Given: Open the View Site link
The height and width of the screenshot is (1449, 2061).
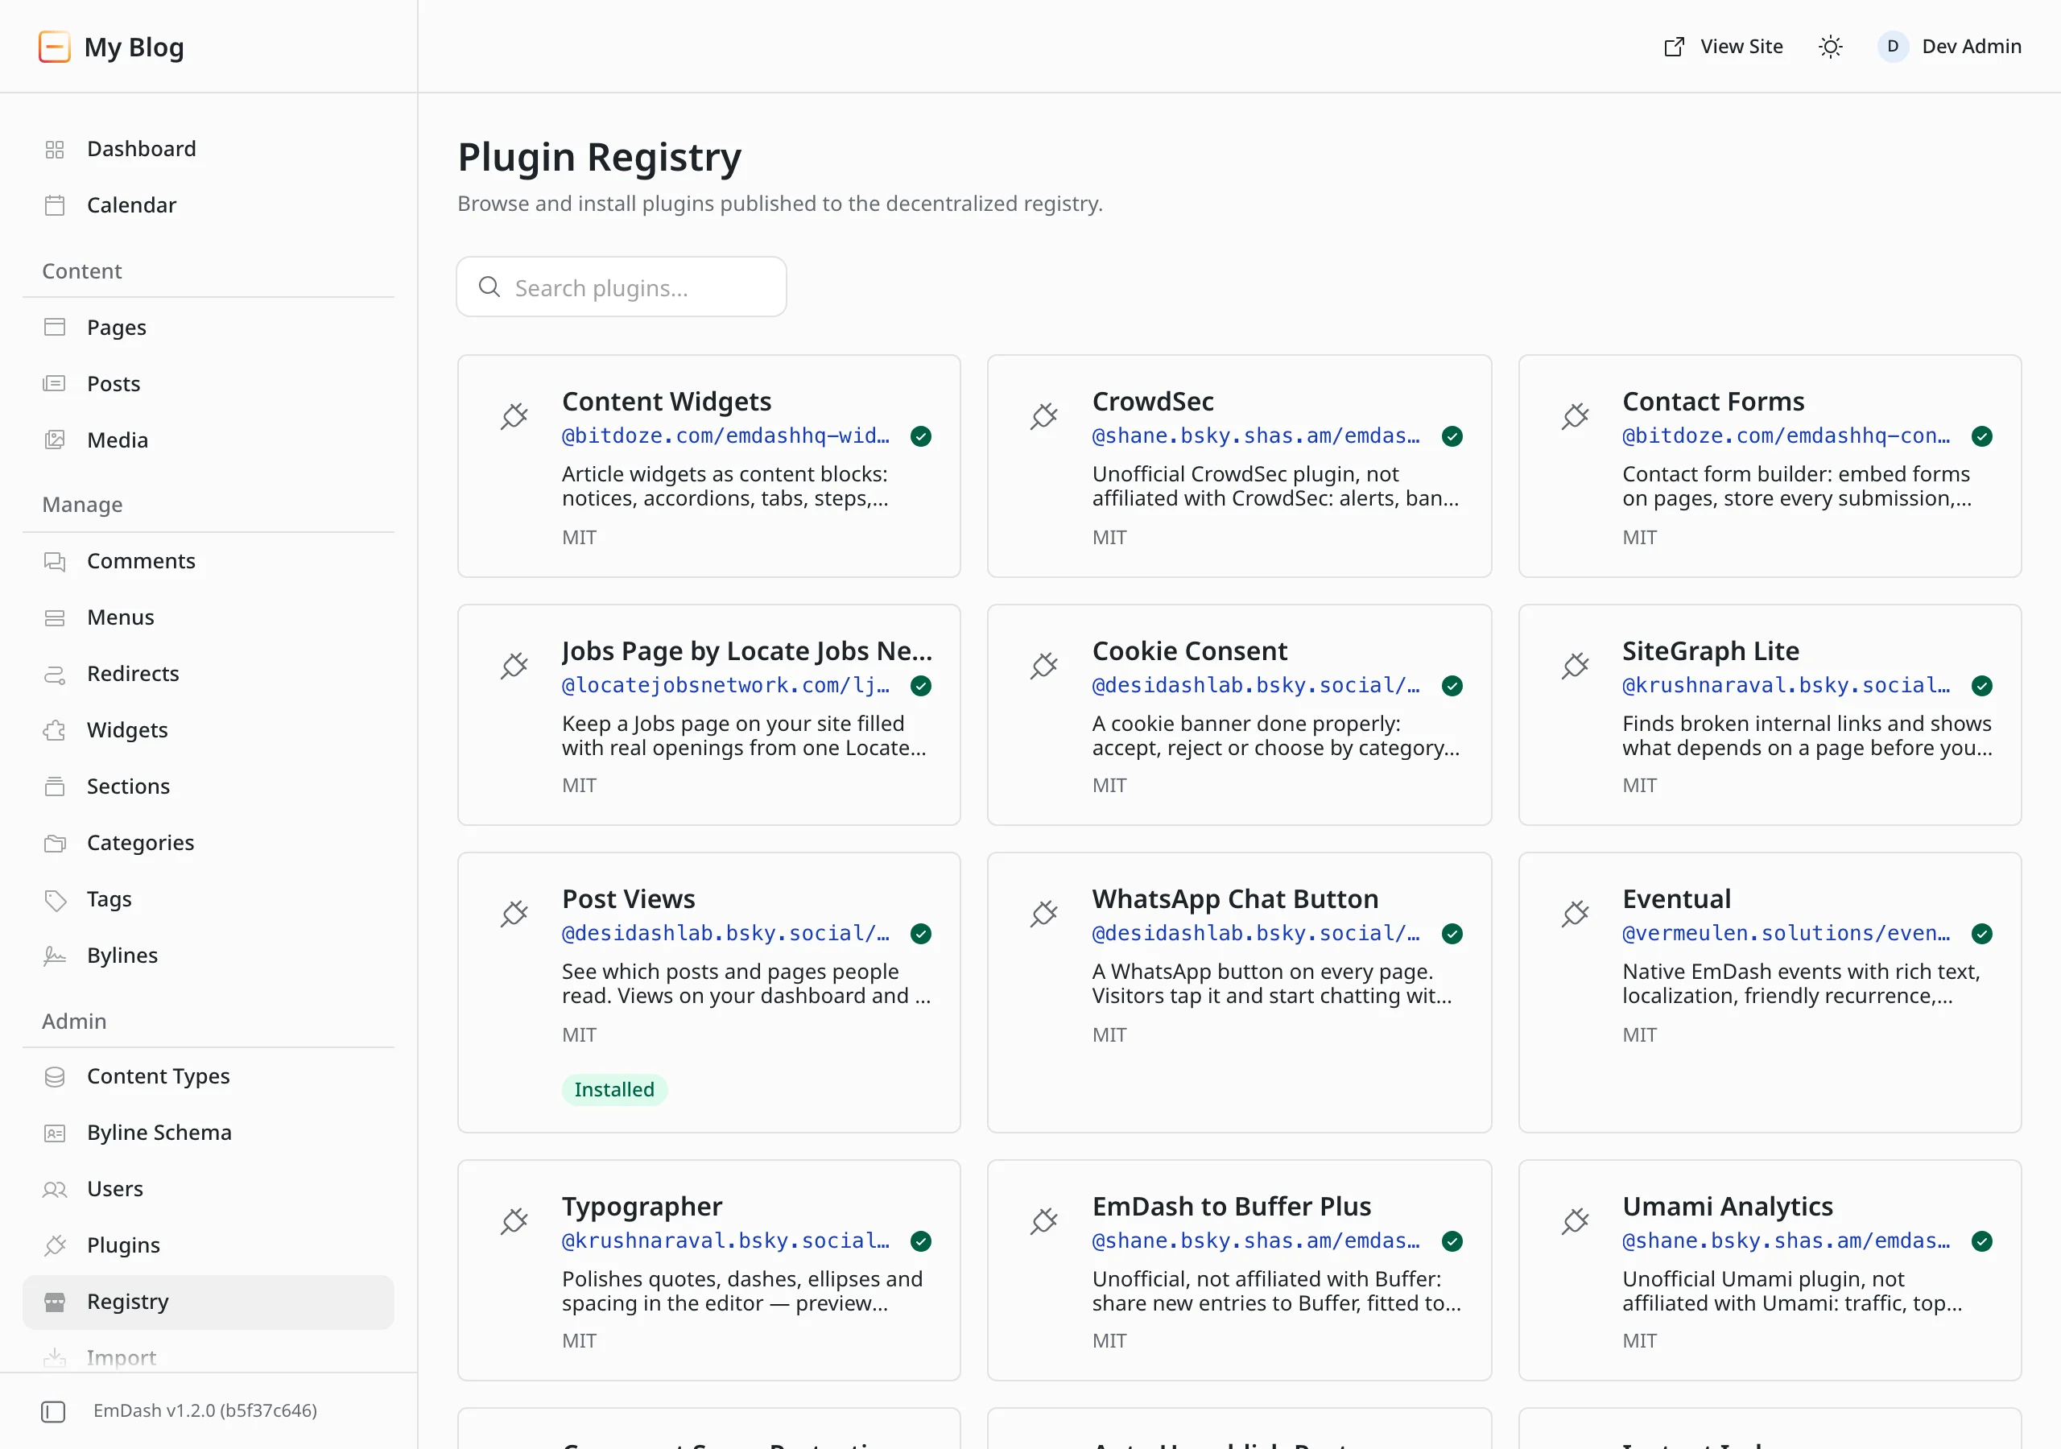Looking at the screenshot, I should click(x=1724, y=47).
